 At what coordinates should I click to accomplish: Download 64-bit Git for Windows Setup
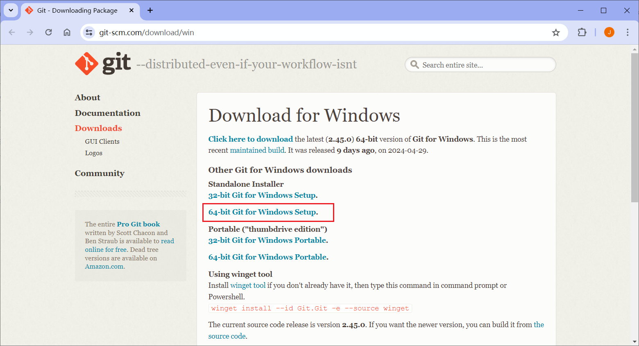click(x=263, y=212)
